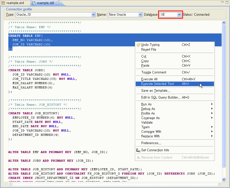Open the Database dropdown showing XE
Screen dimensions: 230x188
tap(179, 15)
